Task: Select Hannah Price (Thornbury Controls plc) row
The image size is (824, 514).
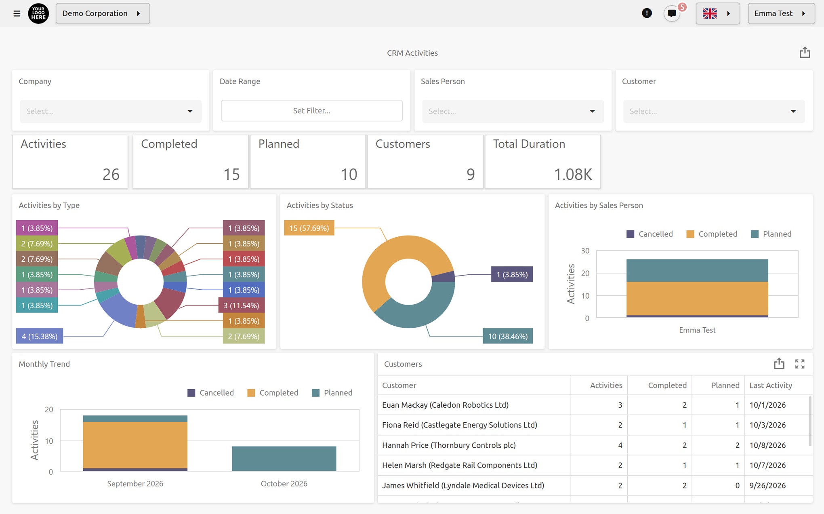Action: 595,445
